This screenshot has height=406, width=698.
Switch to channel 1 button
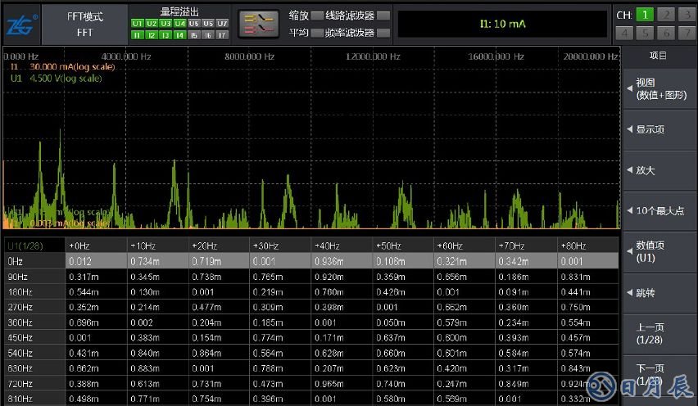[x=646, y=15]
